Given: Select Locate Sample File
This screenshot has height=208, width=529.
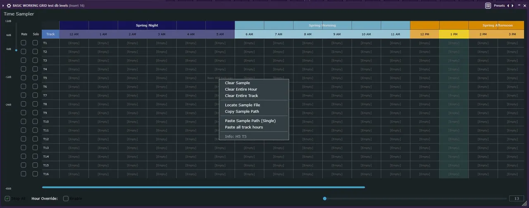Looking at the screenshot, I should click(x=254, y=105).
